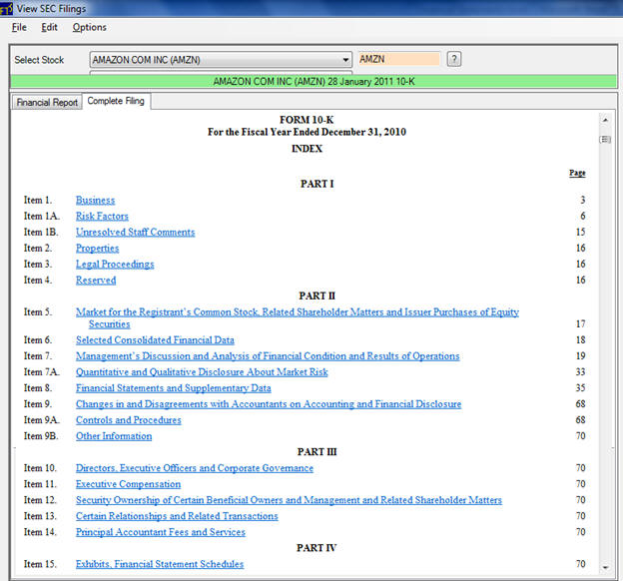Click the Item 7A. label
The image size is (623, 581).
42,372
